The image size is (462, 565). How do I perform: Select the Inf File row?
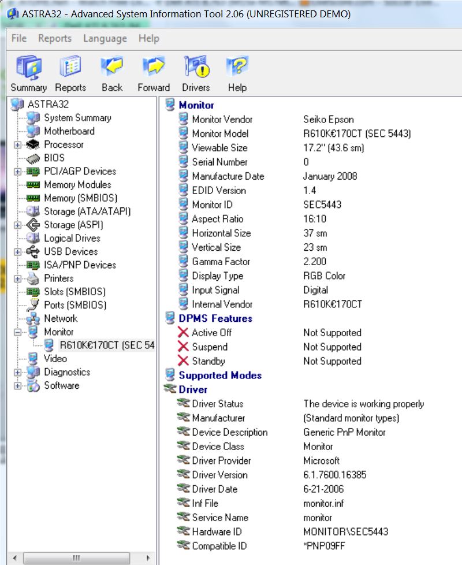(205, 503)
